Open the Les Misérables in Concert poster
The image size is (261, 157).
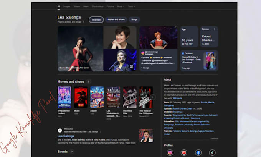point(113,97)
